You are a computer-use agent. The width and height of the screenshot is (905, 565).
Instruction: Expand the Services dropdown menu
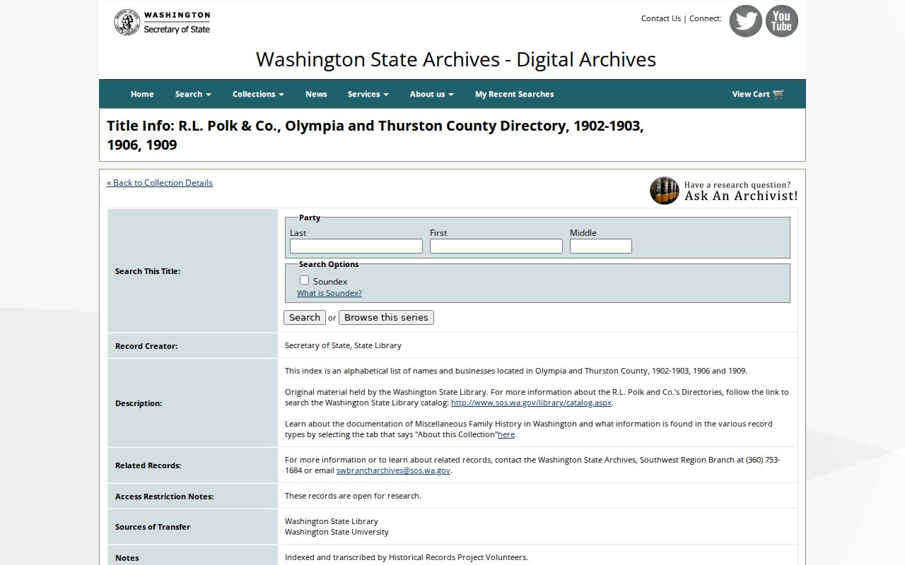point(368,94)
